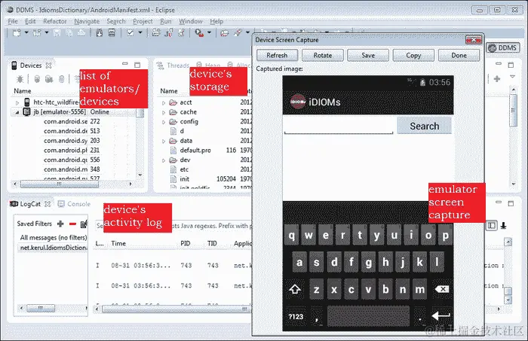
Task: Click the JUnit 'Ju' toolbar icon
Action: (x=168, y=32)
